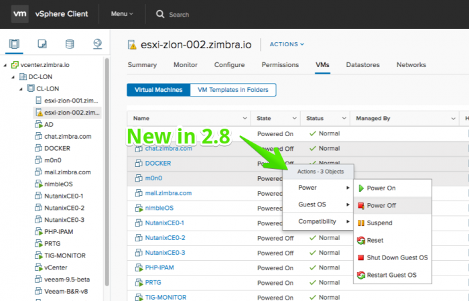This screenshot has height=301, width=469.
Task: Select the Virtual Machines toggle button
Action: [159, 90]
